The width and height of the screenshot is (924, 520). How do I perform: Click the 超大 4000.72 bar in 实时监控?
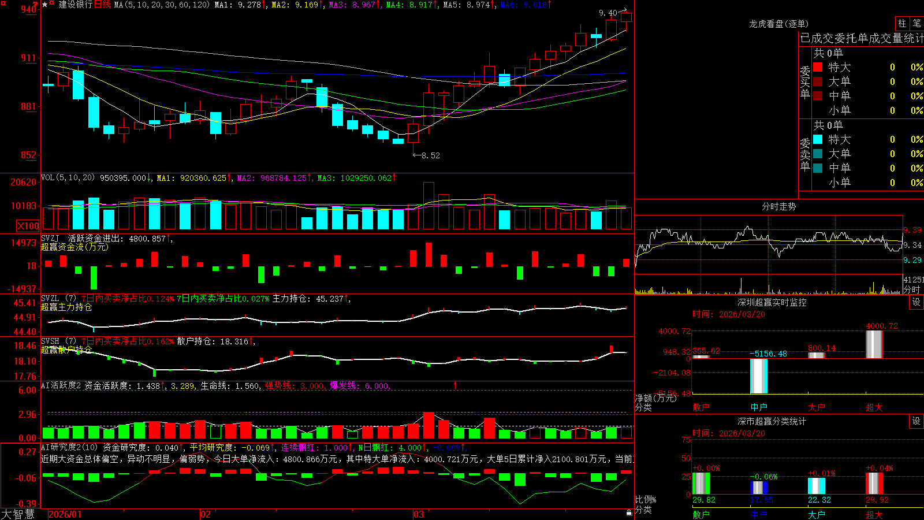point(874,344)
